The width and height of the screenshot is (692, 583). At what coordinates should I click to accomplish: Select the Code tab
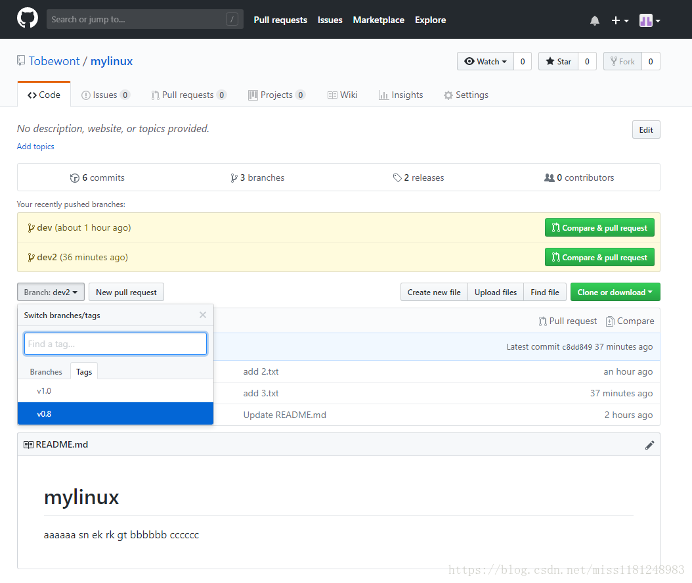click(x=44, y=95)
